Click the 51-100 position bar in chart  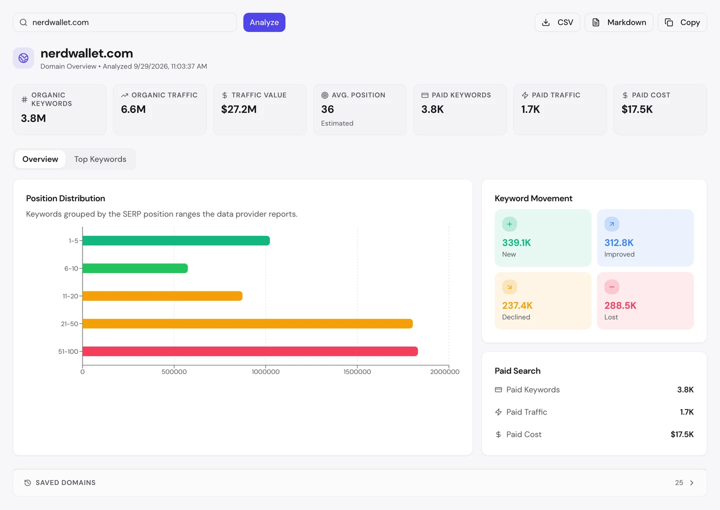(x=250, y=351)
